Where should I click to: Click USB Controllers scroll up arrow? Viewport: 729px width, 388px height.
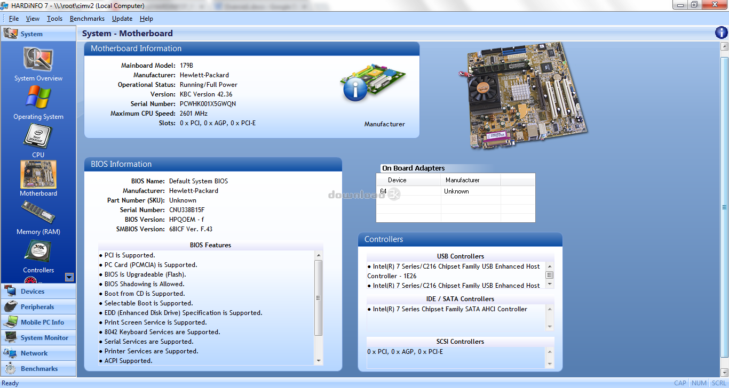tap(550, 266)
